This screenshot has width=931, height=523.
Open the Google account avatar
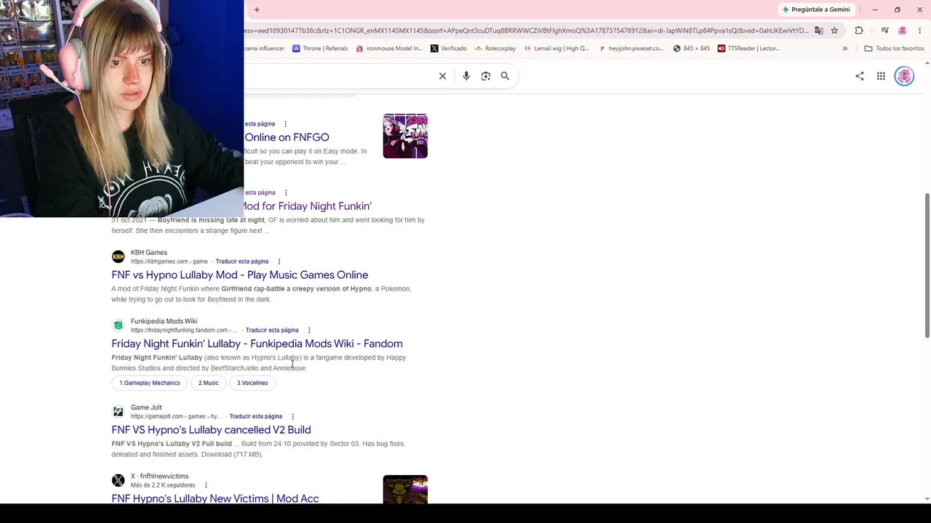pyautogui.click(x=904, y=76)
